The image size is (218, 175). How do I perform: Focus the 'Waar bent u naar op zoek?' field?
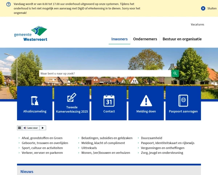105,73
